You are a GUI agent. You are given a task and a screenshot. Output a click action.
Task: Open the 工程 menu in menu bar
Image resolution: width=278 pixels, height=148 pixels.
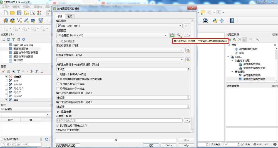tap(6, 6)
